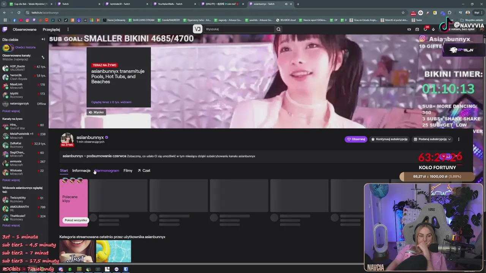Click Otwórz historie link
This screenshot has width=486, height=273.
click(x=25, y=47)
